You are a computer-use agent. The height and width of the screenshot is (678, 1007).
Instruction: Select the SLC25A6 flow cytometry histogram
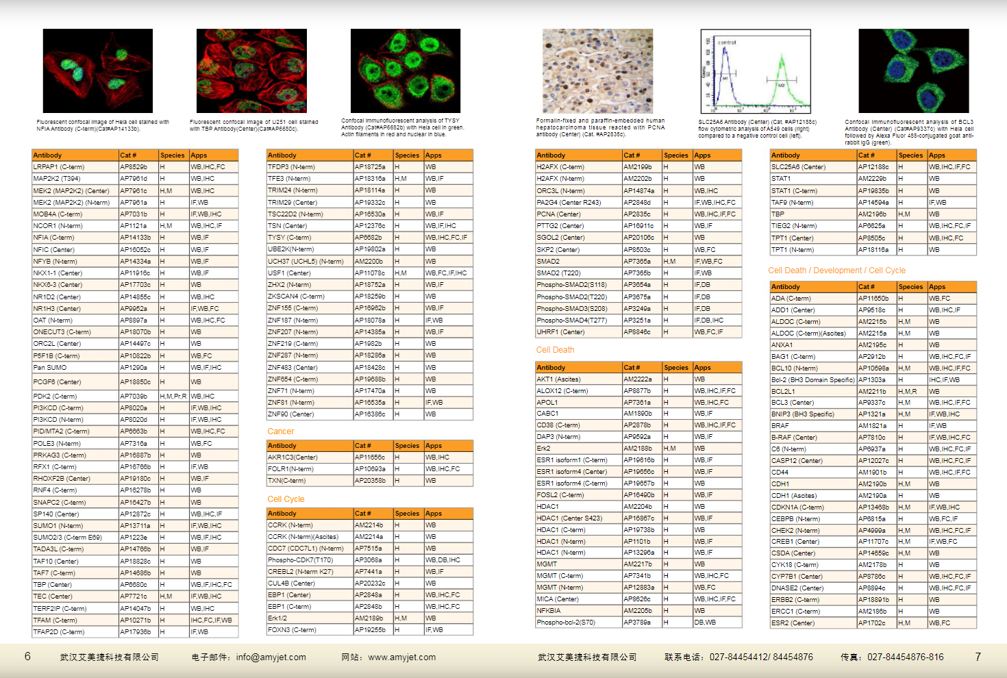pyautogui.click(x=756, y=71)
